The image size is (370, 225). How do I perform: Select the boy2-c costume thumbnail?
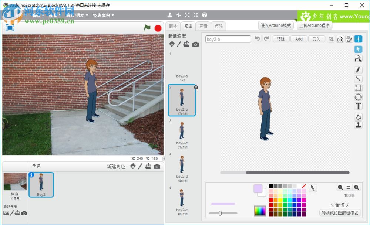pyautogui.click(x=182, y=133)
